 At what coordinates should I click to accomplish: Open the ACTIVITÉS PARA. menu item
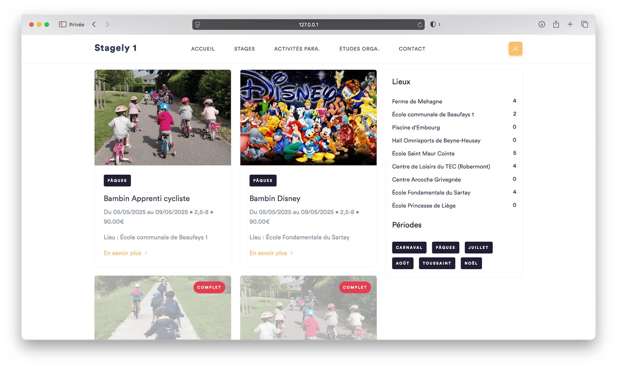297,49
